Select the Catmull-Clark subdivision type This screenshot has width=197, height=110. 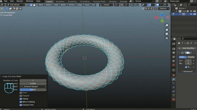click(x=183, y=57)
